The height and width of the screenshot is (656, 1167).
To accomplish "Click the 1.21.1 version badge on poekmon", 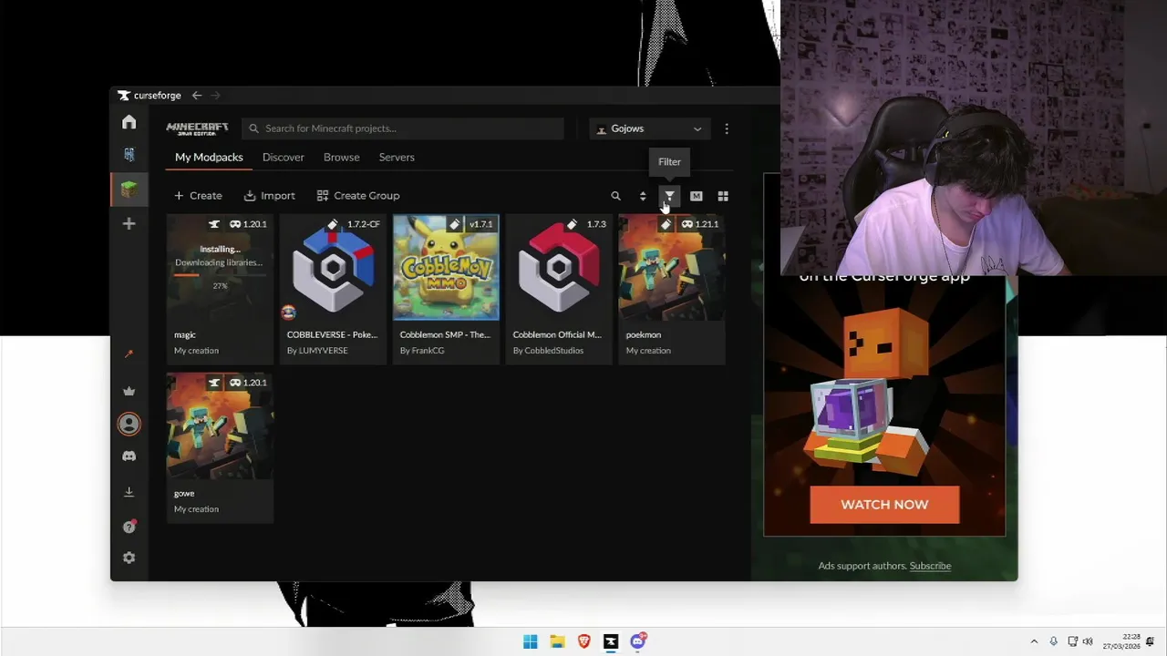I will tap(698, 224).
